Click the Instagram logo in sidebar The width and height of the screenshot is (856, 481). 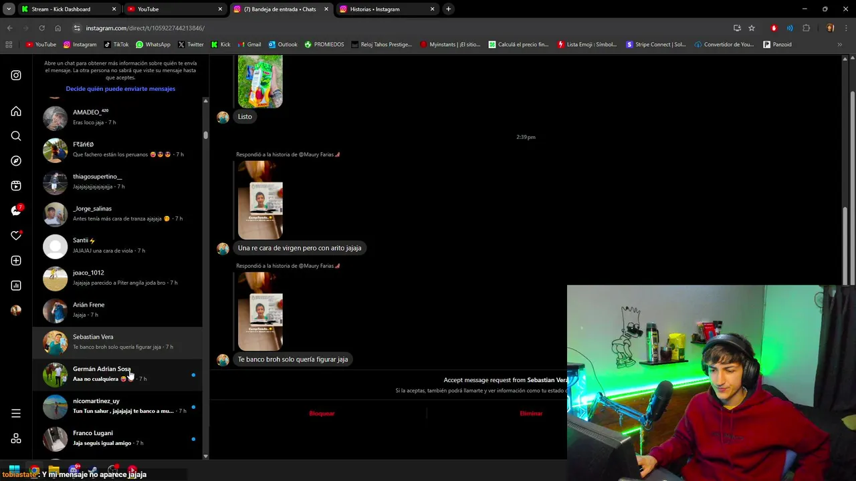tap(16, 75)
